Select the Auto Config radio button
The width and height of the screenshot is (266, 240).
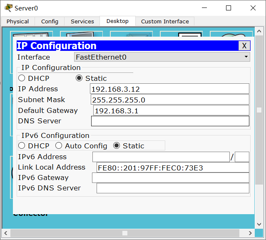pyautogui.click(x=59, y=145)
